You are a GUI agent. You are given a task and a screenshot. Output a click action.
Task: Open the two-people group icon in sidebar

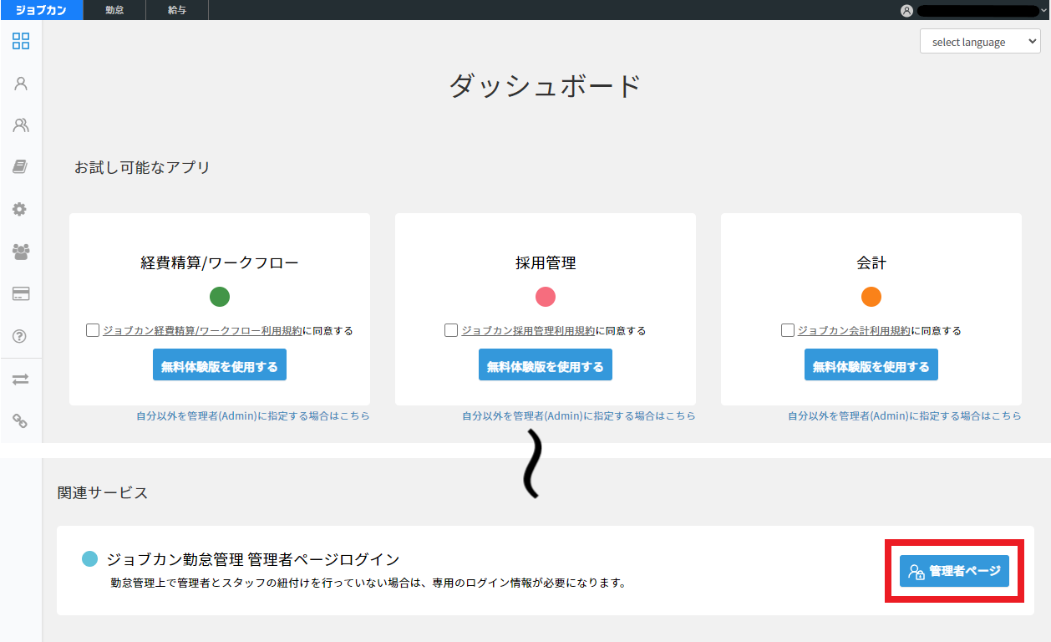(21, 125)
